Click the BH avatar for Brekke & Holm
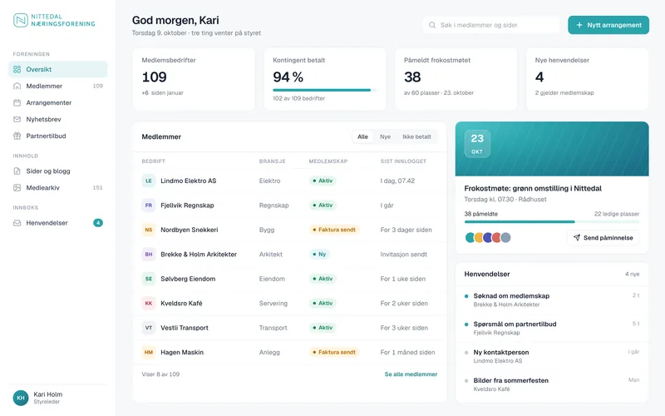 pos(149,255)
